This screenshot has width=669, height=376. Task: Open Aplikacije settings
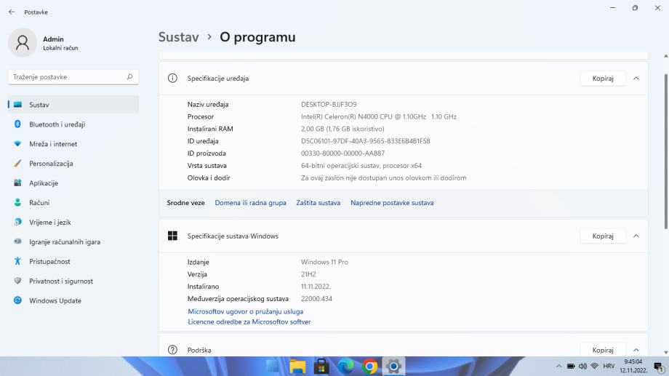[x=73, y=183]
